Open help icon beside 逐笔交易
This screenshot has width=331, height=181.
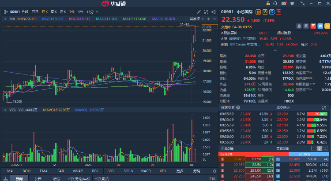tap(238, 107)
